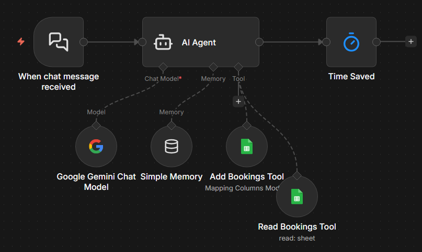Click the "read: sheet" subtitle text
The image size is (422, 252).
click(x=296, y=238)
